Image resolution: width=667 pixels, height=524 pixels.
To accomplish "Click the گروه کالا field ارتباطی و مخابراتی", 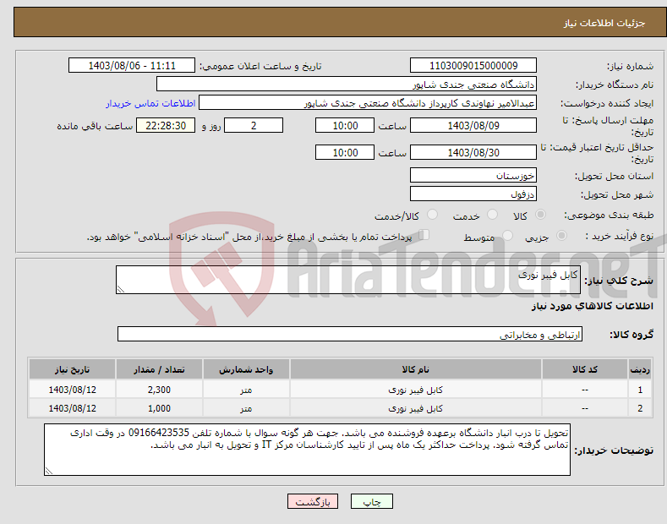I will 350,335.
